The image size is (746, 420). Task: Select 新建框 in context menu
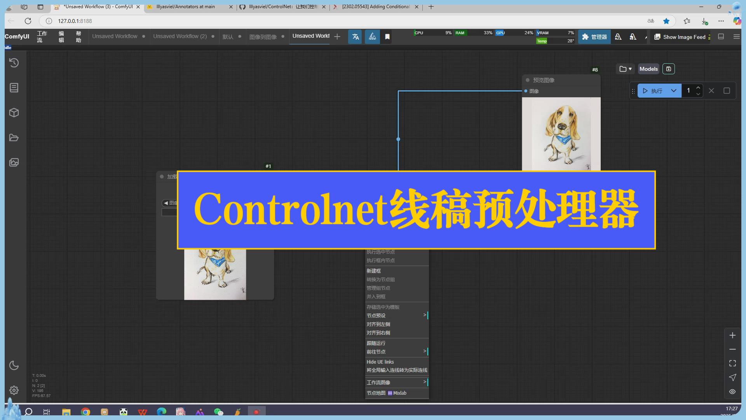pos(397,271)
